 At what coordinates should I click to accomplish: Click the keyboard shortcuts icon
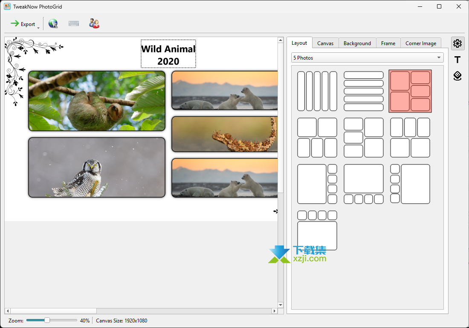[74, 24]
